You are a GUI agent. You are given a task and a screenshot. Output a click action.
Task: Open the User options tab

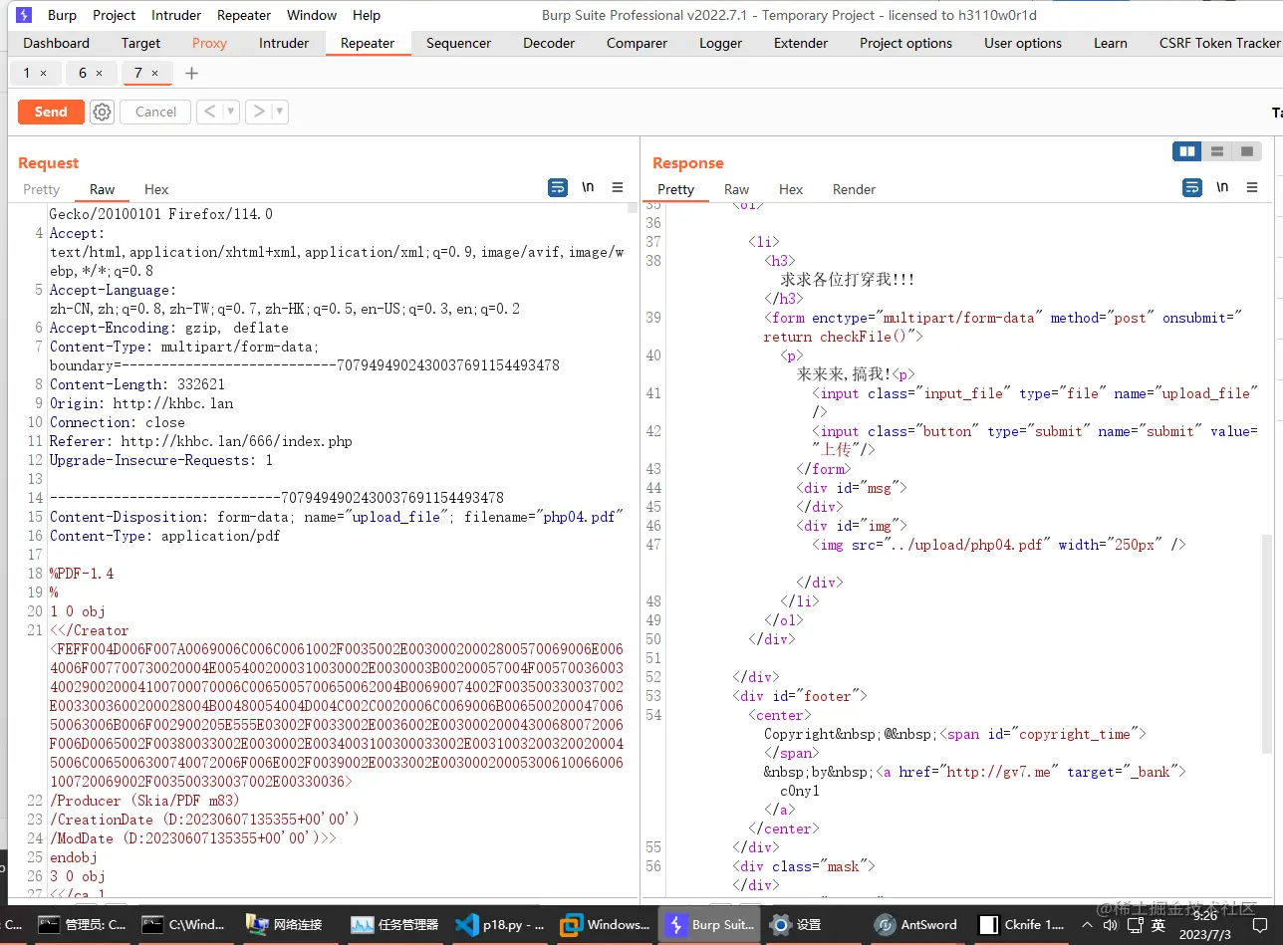[1023, 43]
